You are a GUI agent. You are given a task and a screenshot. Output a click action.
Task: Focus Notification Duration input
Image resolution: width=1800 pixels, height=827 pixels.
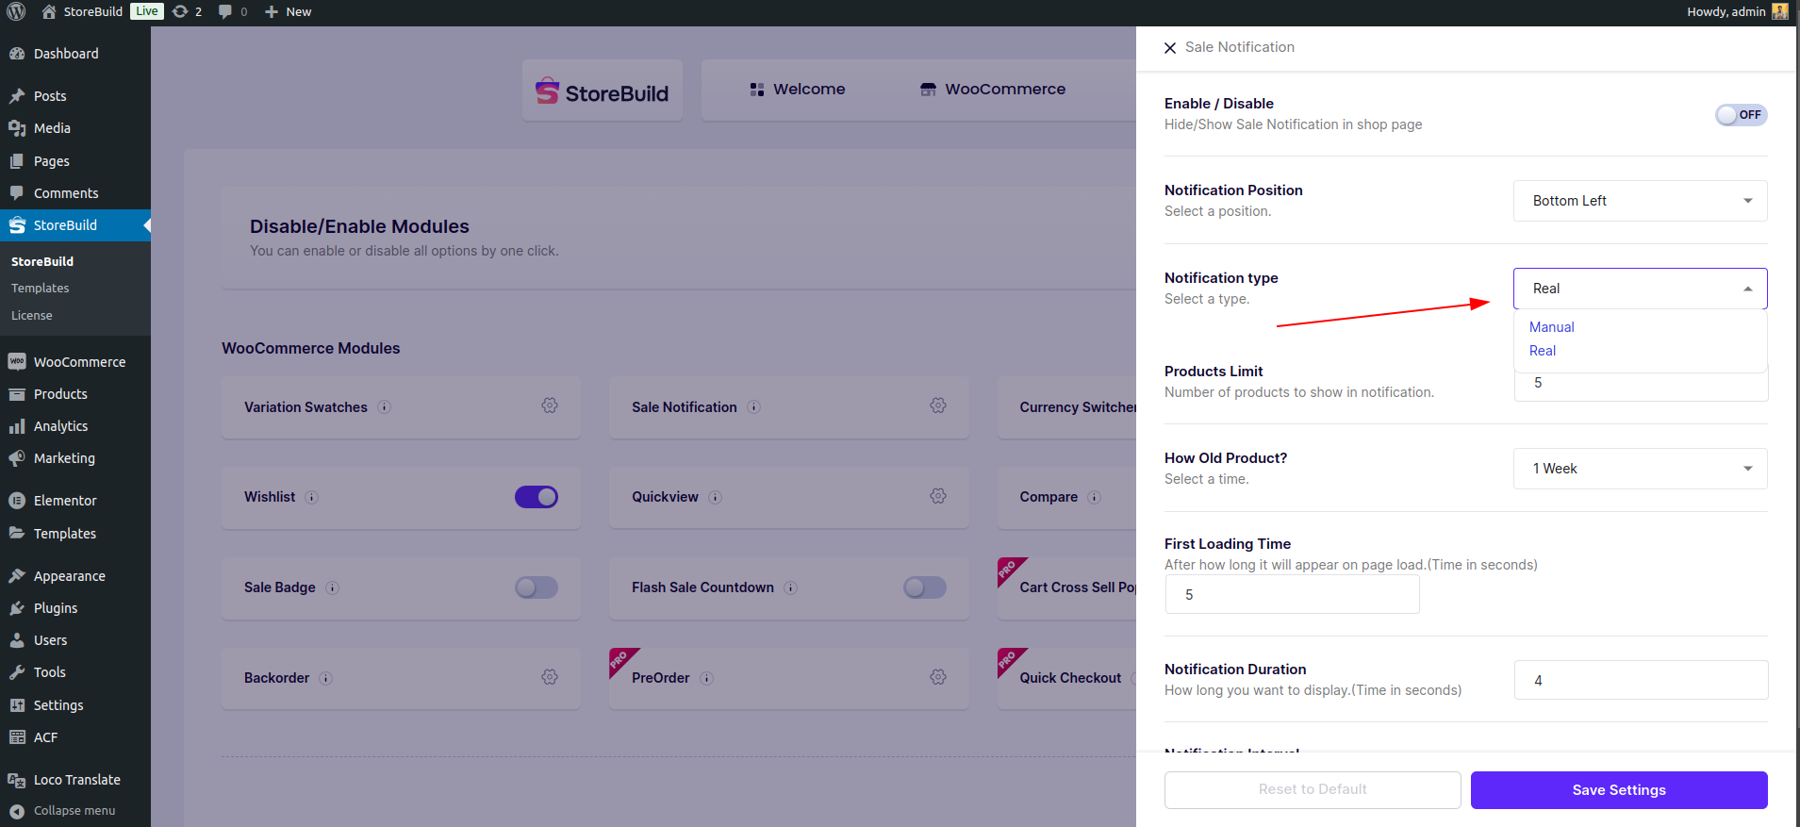[x=1641, y=680]
